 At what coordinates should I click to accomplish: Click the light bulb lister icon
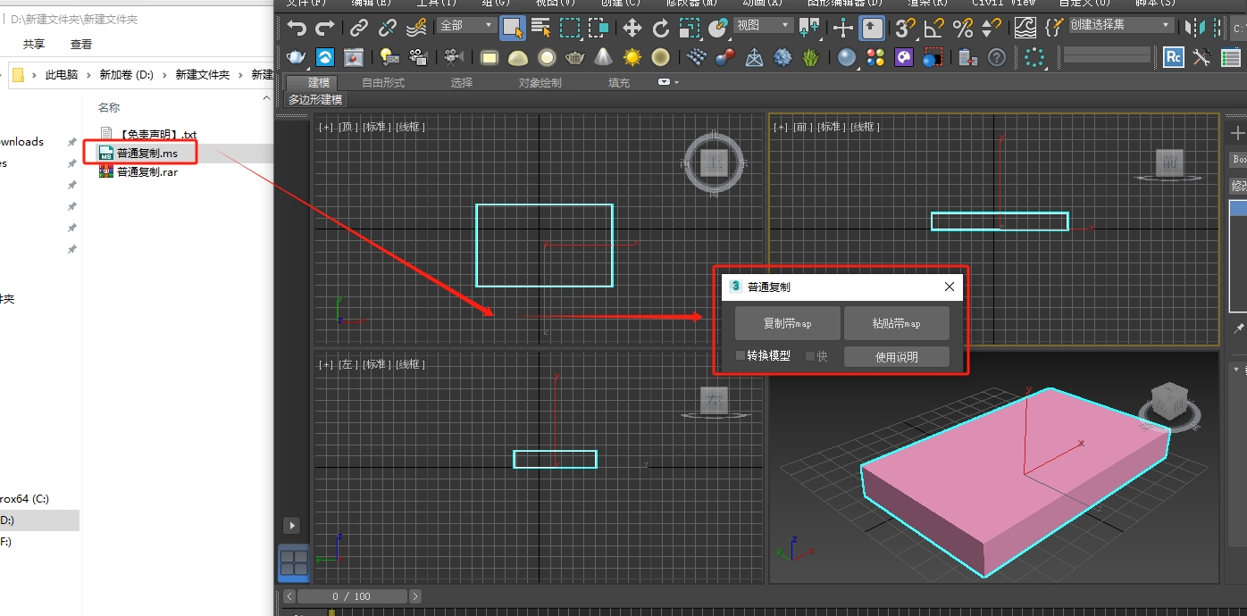click(x=389, y=58)
